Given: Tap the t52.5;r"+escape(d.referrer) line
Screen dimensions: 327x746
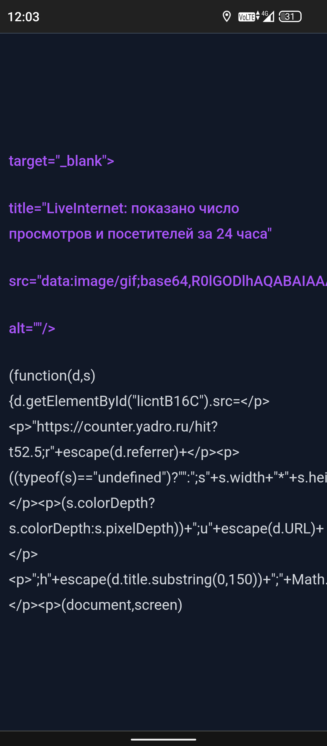Looking at the screenshot, I should click(124, 452).
